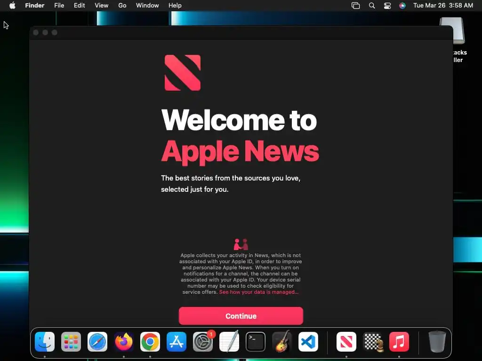
Task: Open the 'See how your data is managed' link
Action: coord(258,292)
